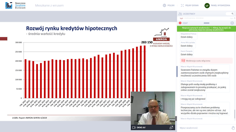Click the green unread messages notification banner
Image resolution: width=236 pixels, height=132 pixels.
(x=206, y=29)
